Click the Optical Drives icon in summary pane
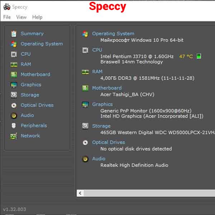The image size is (215, 215). (85, 143)
